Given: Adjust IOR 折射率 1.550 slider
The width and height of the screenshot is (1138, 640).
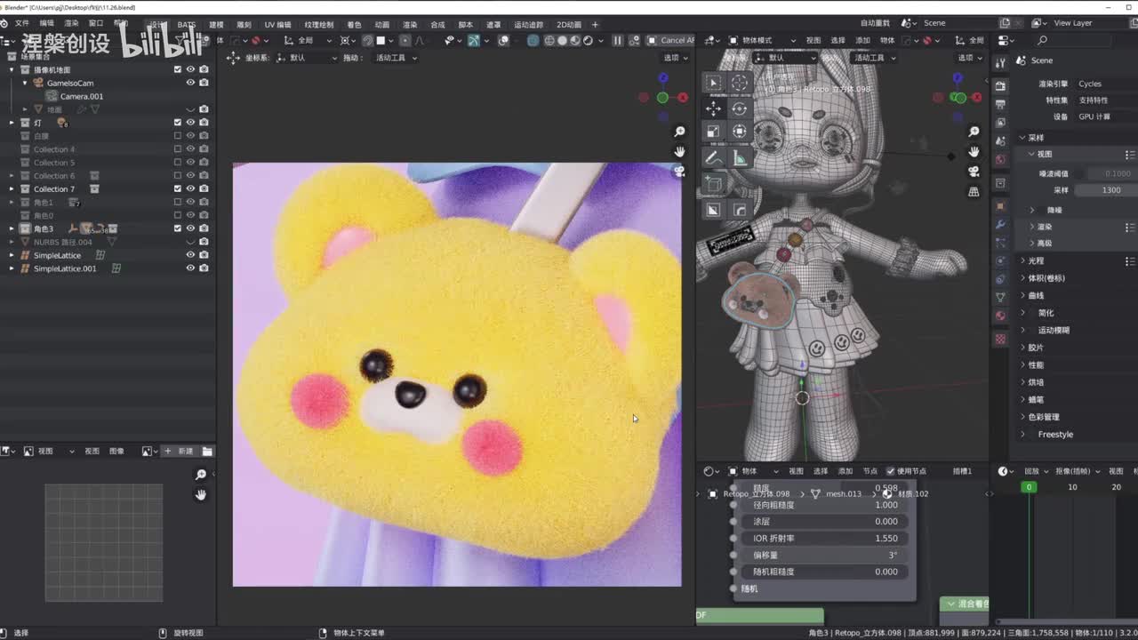Looking at the screenshot, I should tap(825, 538).
